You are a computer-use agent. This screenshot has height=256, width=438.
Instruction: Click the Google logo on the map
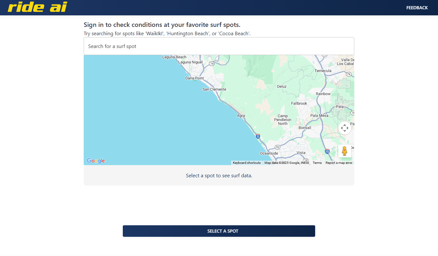pyautogui.click(x=96, y=161)
